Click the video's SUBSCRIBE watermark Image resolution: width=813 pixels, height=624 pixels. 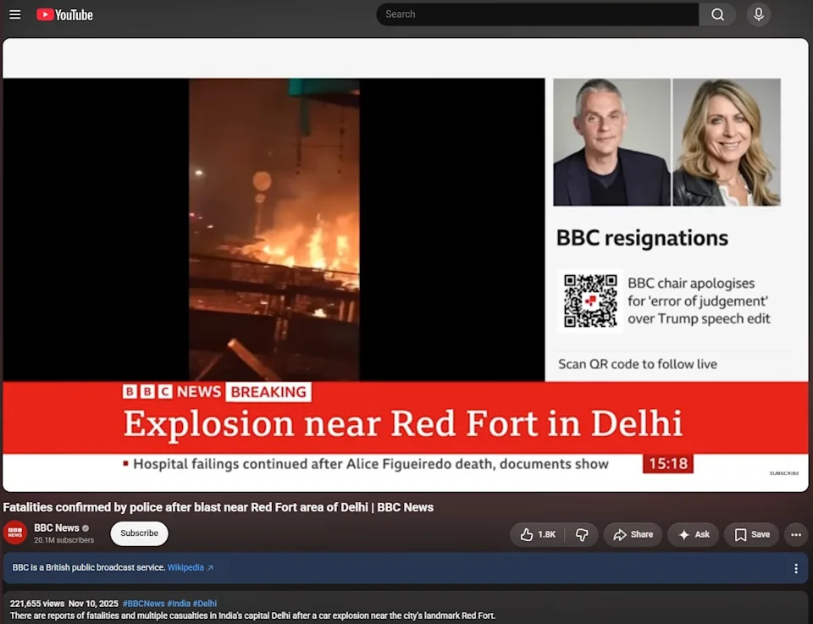click(784, 473)
